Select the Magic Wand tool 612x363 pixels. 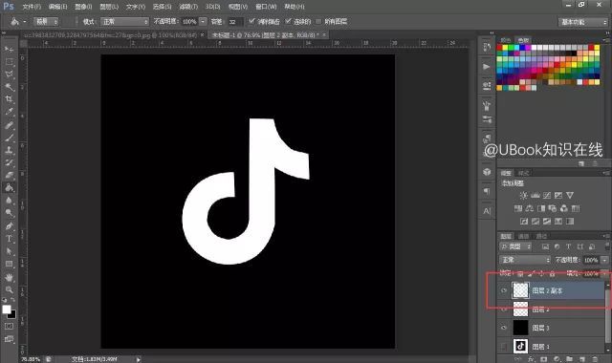point(9,86)
